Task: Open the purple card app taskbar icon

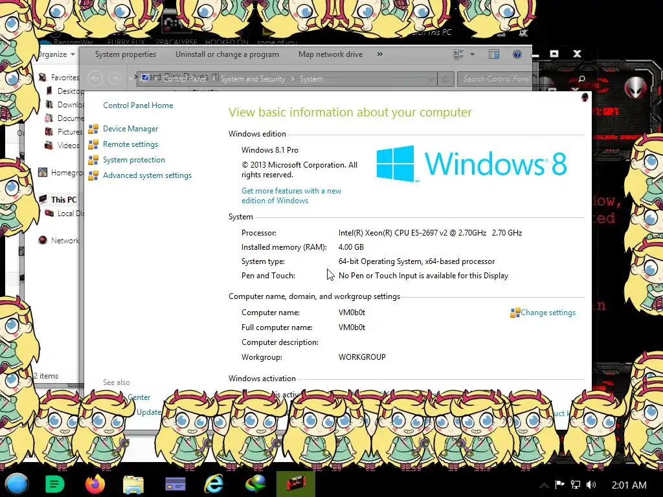Action: click(x=175, y=485)
